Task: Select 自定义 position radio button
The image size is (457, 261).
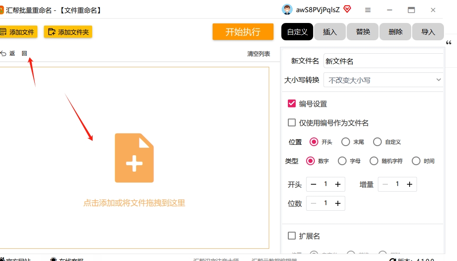Action: 377,142
